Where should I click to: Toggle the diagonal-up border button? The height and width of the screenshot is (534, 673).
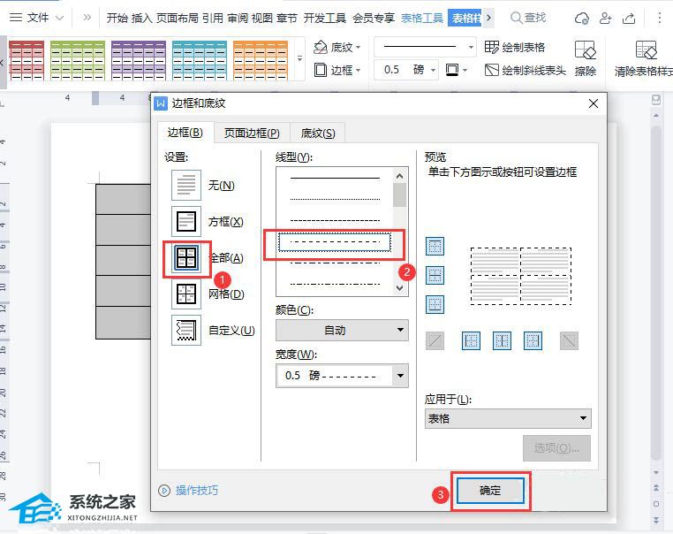tap(435, 341)
